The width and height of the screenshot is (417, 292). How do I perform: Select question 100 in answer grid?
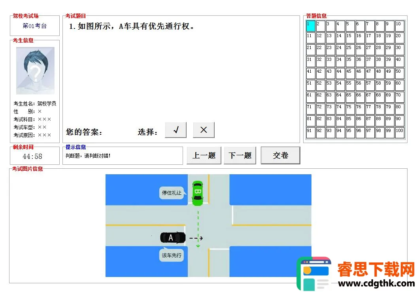pyautogui.click(x=400, y=133)
